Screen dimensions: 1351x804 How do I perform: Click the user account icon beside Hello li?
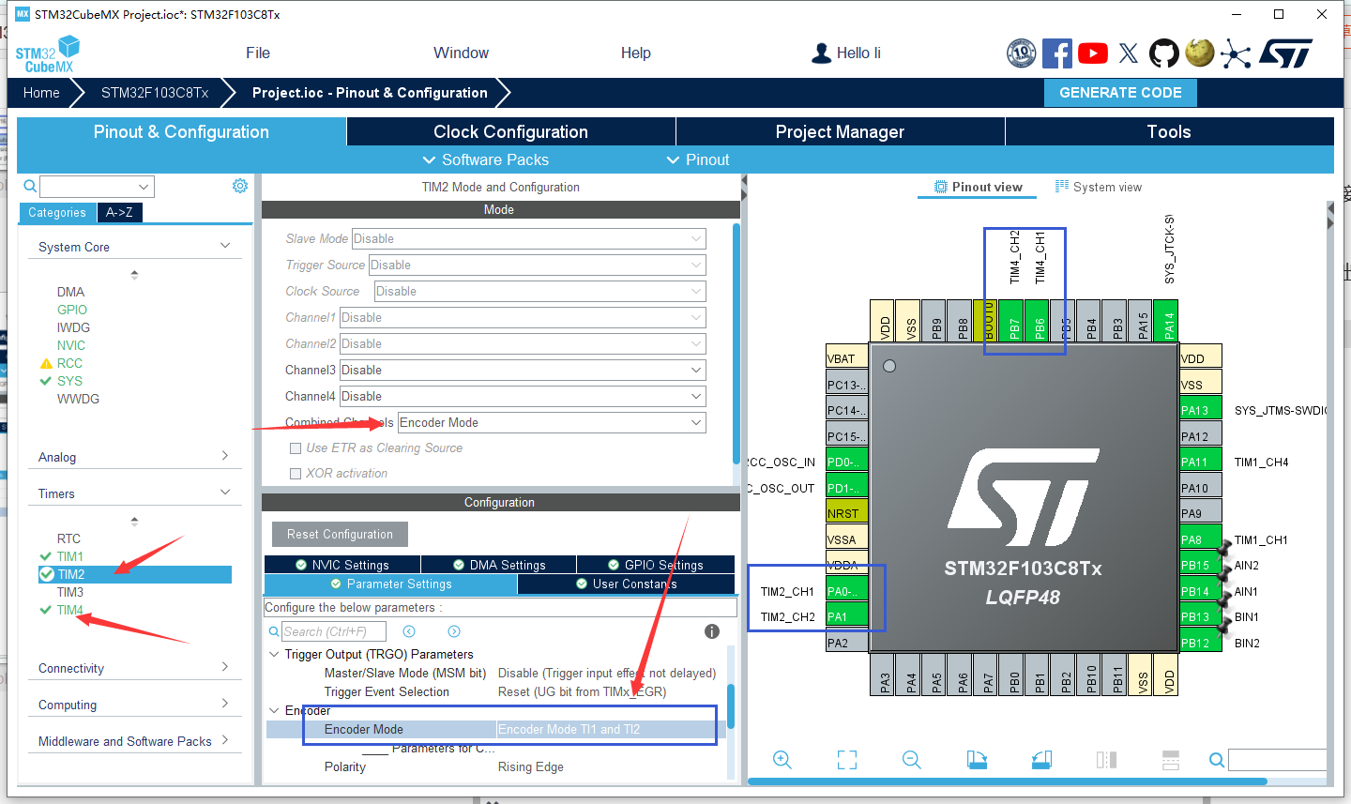(x=822, y=53)
